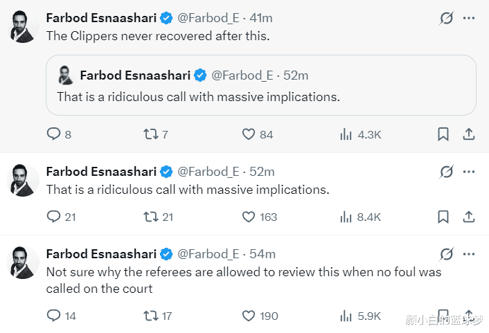Image resolution: width=489 pixels, height=333 pixels.
Task: Like the tweet with 190 likes
Action: tap(249, 316)
